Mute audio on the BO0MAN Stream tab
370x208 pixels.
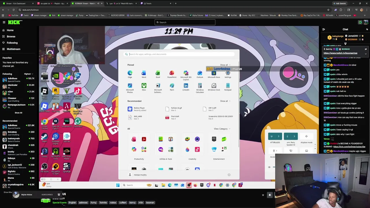pos(98,3)
